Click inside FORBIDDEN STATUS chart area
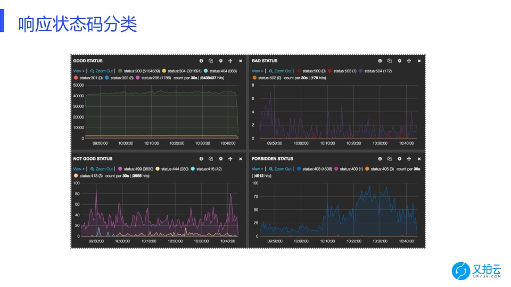The height and width of the screenshot is (287, 511). 339,209
